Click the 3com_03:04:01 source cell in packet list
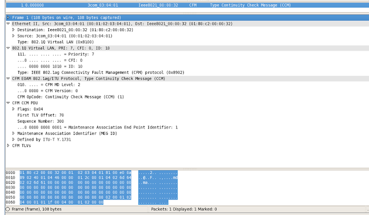Screen dimensions: 369x215 (x=103, y=5)
